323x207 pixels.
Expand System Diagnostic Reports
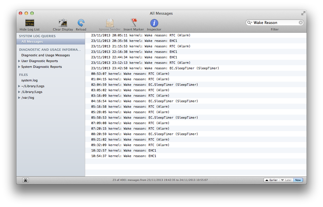pos(19,67)
